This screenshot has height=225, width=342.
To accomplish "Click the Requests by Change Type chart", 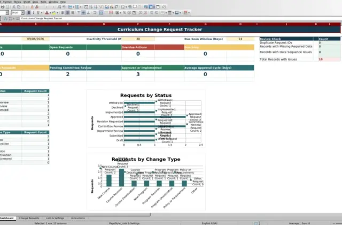I will [146, 182].
